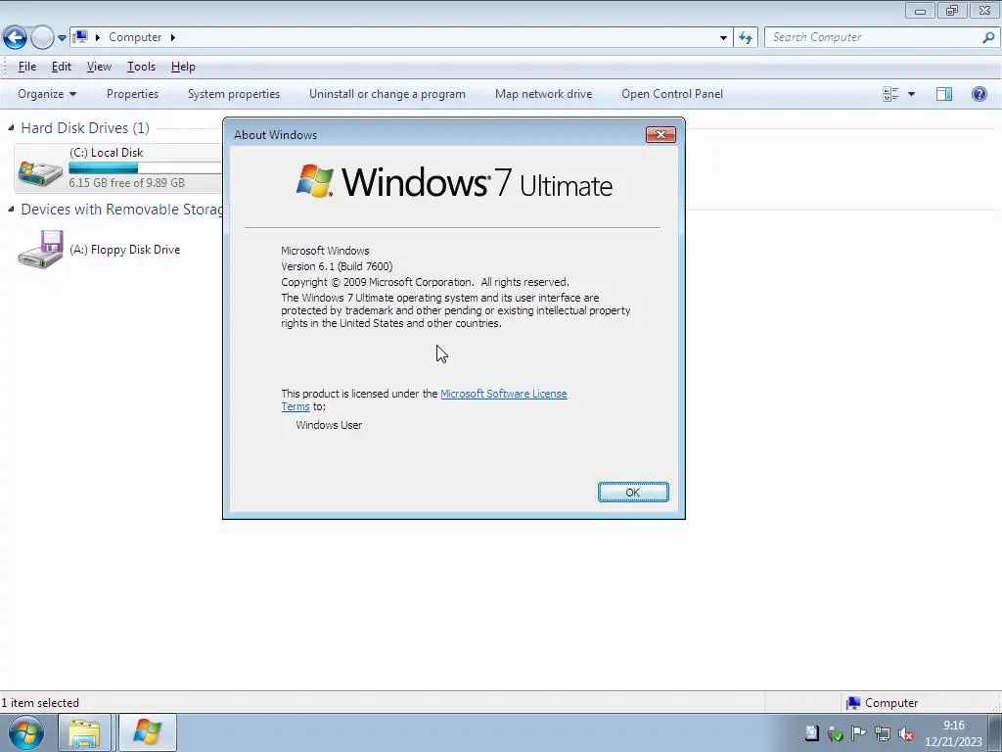Open the File menu
The height and width of the screenshot is (752, 1002).
26,67
